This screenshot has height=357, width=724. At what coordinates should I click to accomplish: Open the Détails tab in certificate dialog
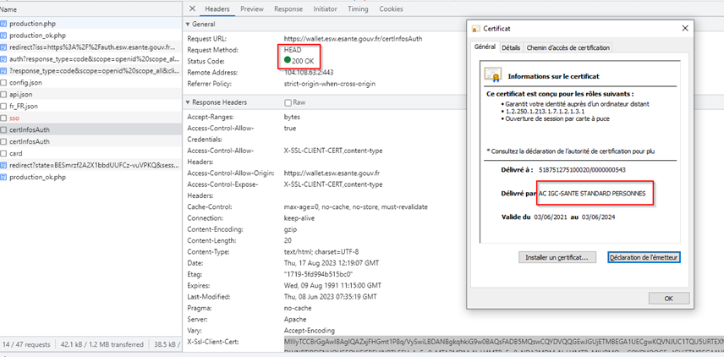(x=511, y=48)
